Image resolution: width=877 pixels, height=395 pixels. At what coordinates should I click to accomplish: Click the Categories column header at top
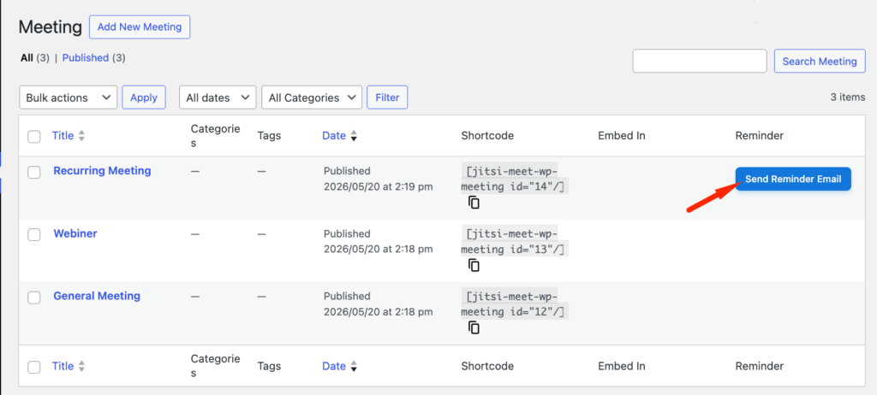[215, 136]
